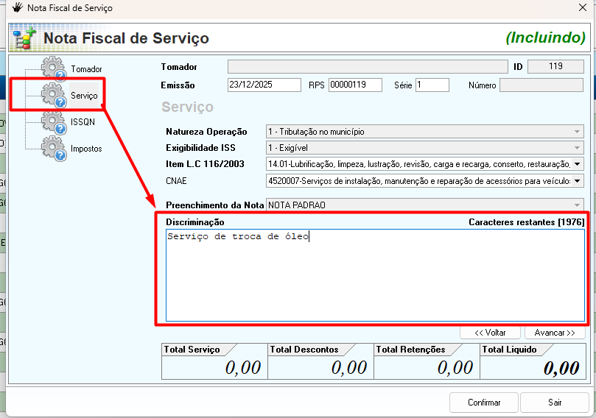The width and height of the screenshot is (596, 418).
Task: Expand the Natureza Operação dropdown
Action: tap(577, 132)
